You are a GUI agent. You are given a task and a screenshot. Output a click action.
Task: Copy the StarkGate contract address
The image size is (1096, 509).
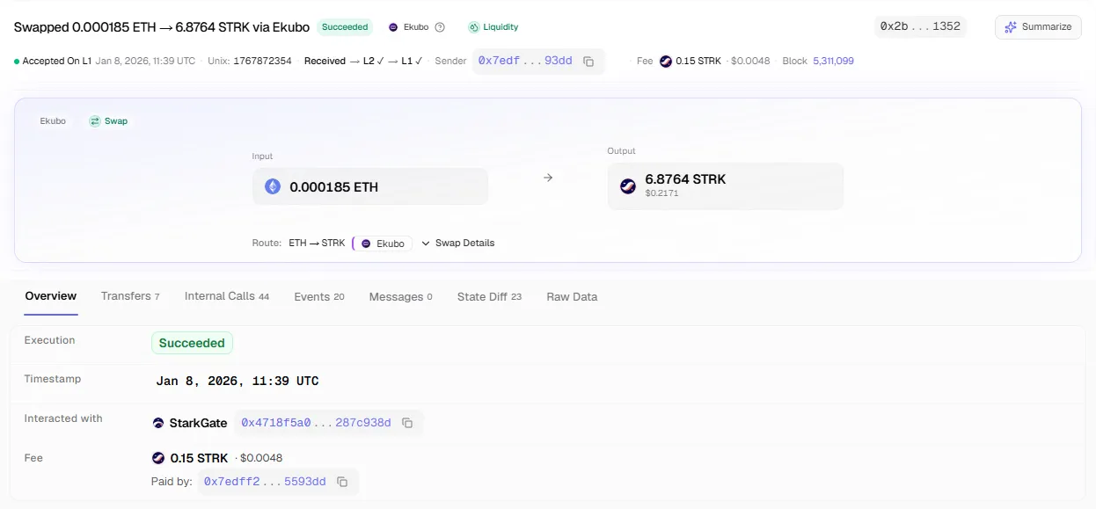(x=407, y=423)
